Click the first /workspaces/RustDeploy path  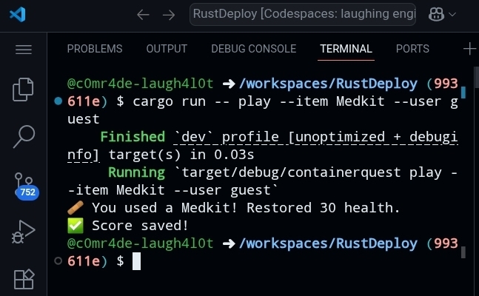coord(328,84)
